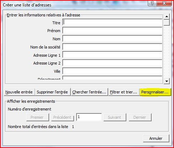Click the scrollbar thumb
The width and height of the screenshot is (174, 148).
pos(167,22)
